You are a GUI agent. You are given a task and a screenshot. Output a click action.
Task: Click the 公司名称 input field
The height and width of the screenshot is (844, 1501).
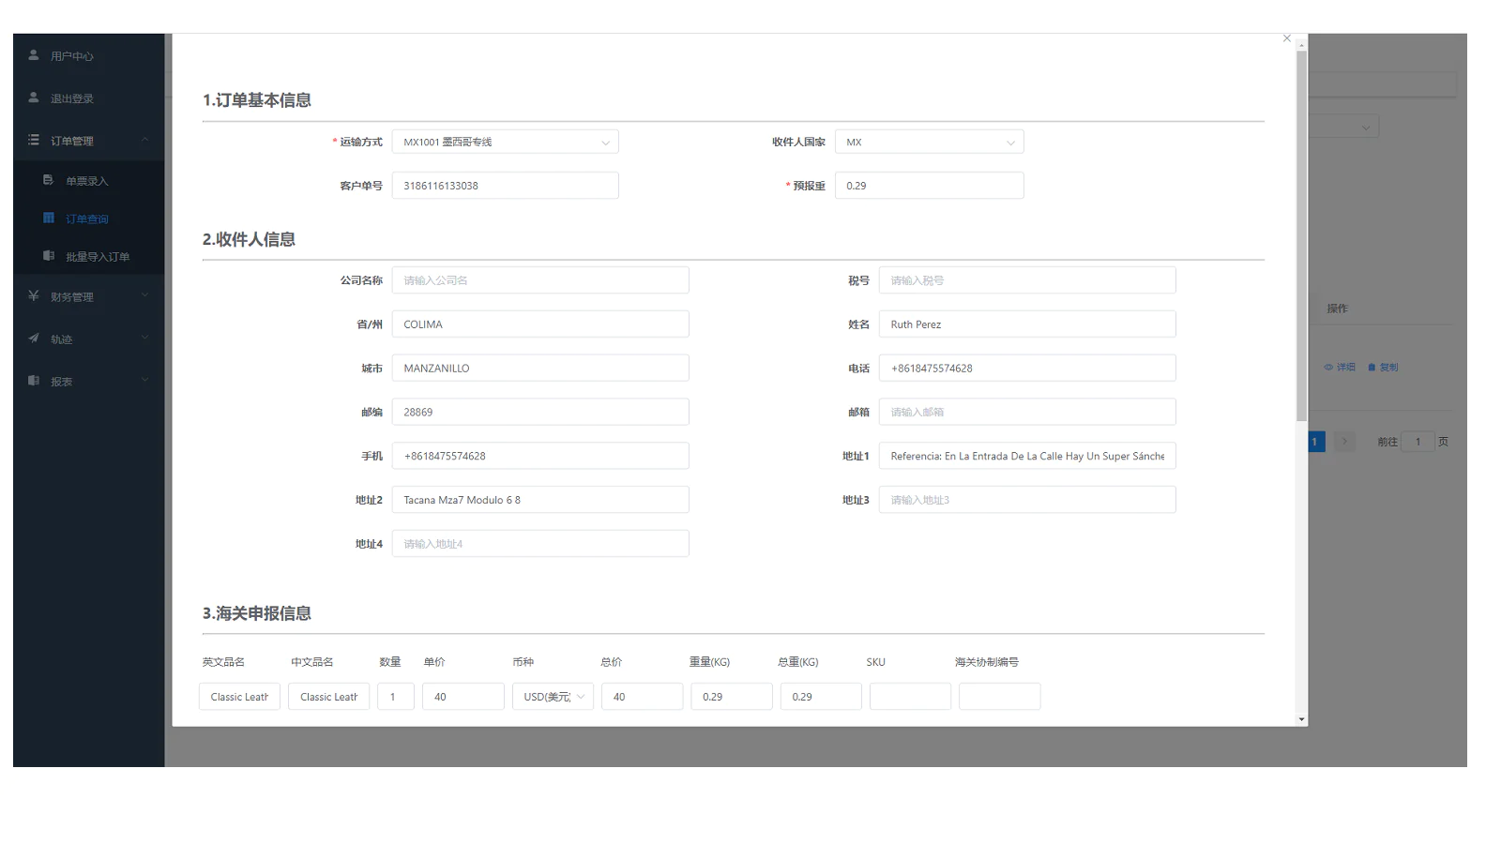pos(540,280)
